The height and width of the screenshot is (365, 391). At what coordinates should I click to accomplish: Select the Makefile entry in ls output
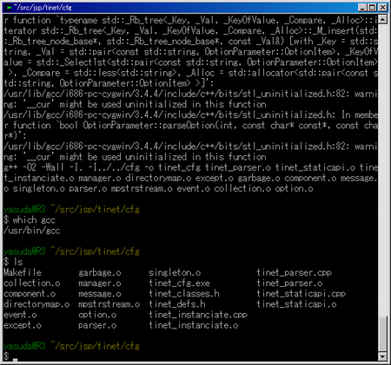[x=23, y=272]
